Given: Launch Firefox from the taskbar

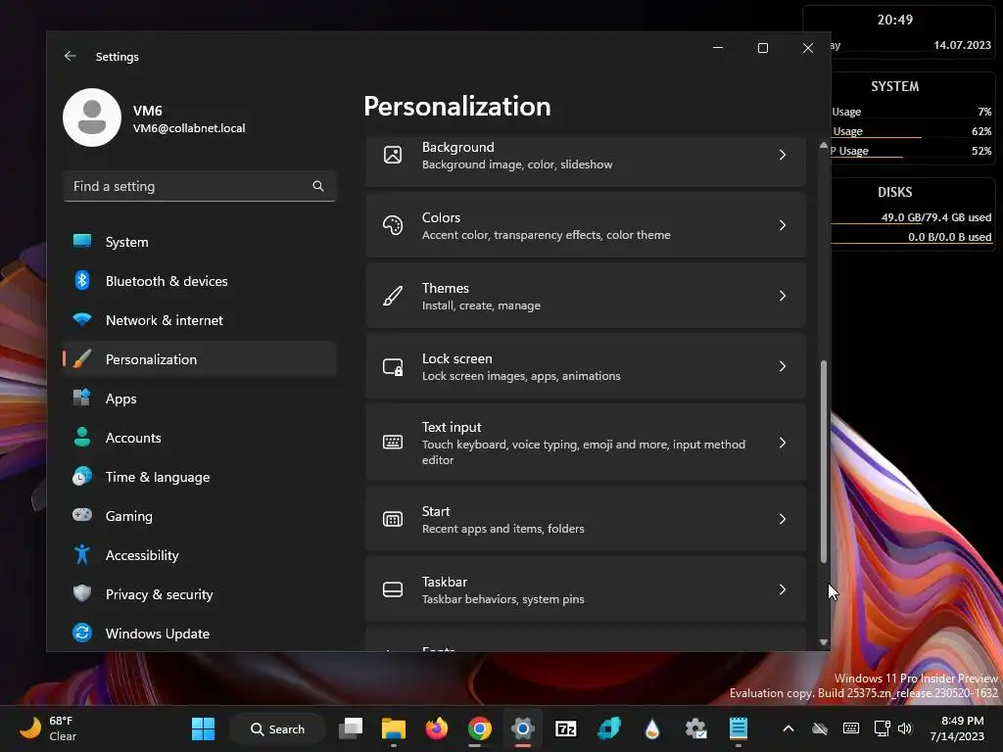Looking at the screenshot, I should [x=437, y=728].
